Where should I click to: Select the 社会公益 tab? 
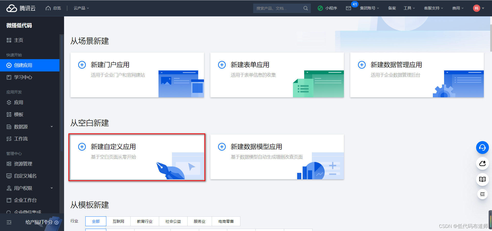[173, 221]
